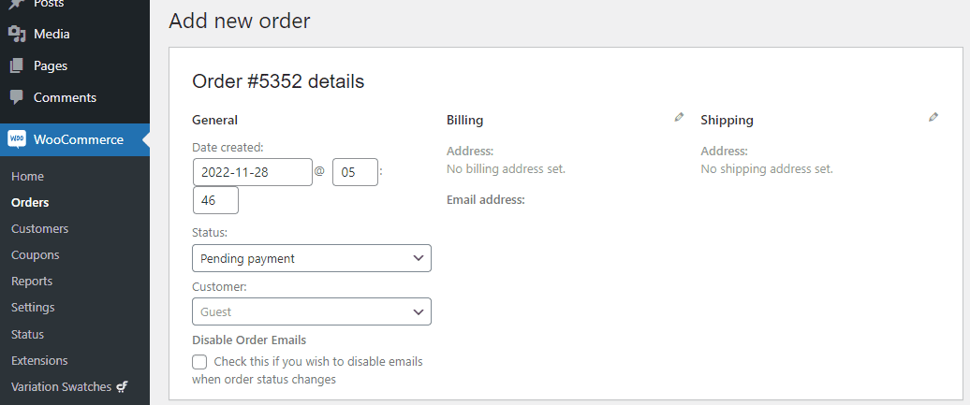Image resolution: width=970 pixels, height=405 pixels.
Task: Enable the Disable Order Emails checkbox
Action: click(x=199, y=362)
